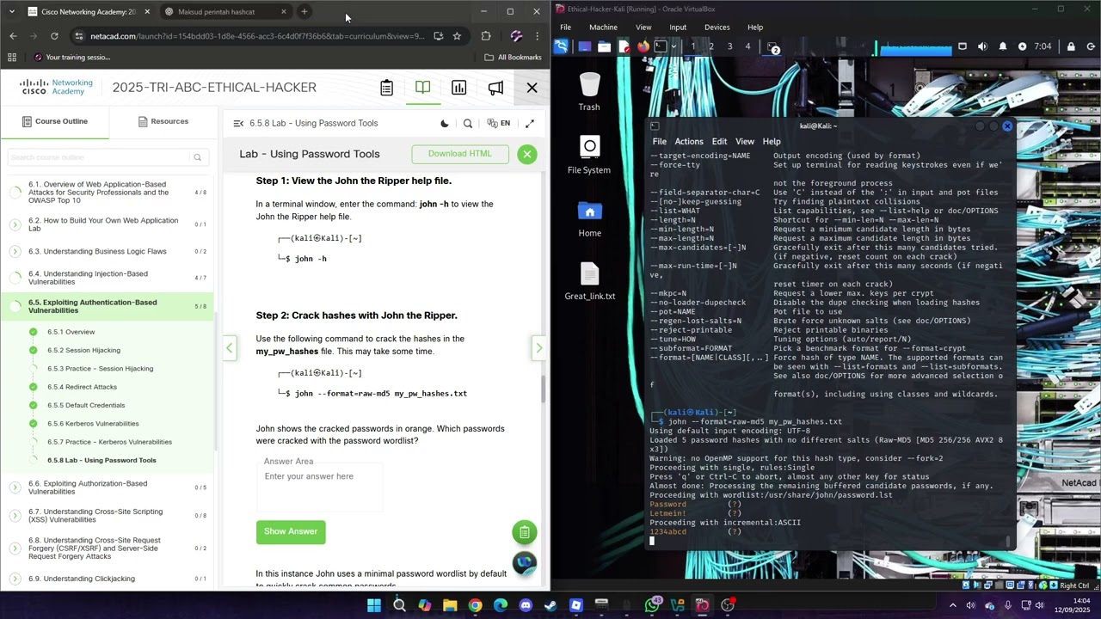Go to the previous page arrow in lab
The height and width of the screenshot is (619, 1101).
point(230,347)
